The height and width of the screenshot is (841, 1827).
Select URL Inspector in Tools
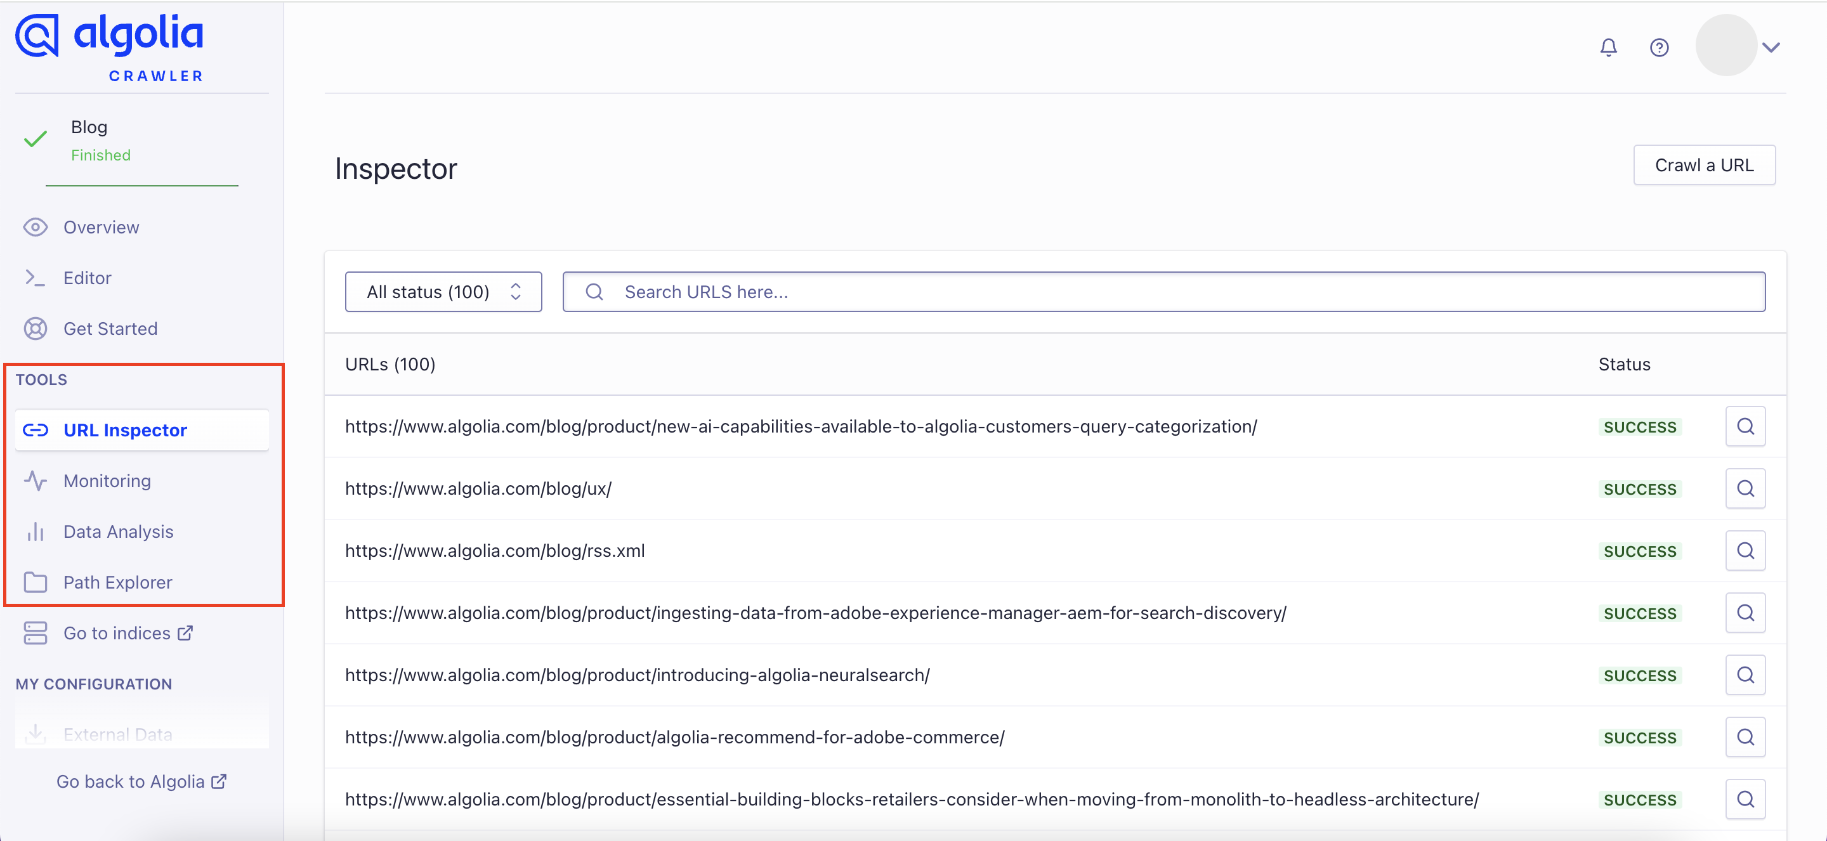[142, 430]
